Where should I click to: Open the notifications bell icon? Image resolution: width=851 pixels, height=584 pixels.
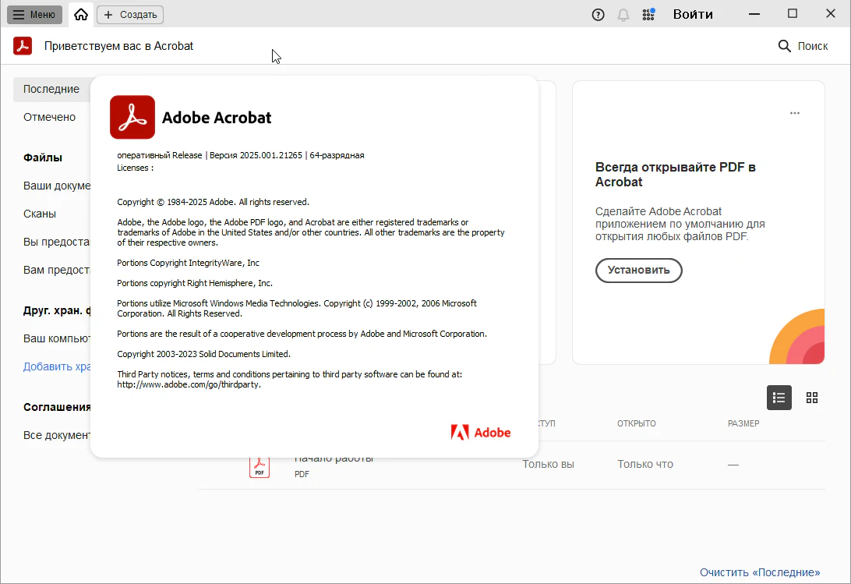click(x=623, y=14)
